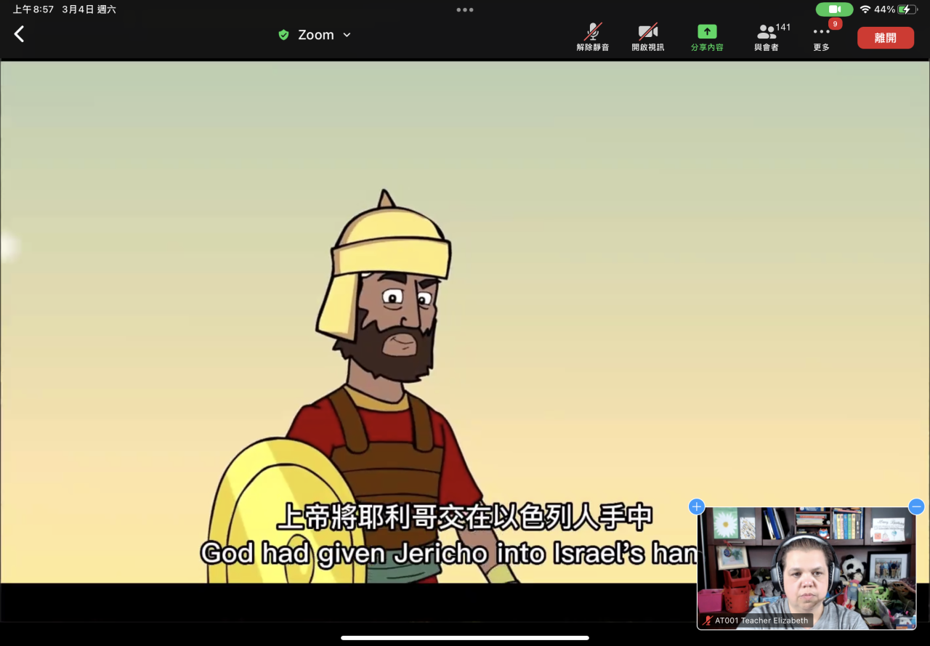
Task: Open the More menu (更多)
Action: [x=821, y=37]
